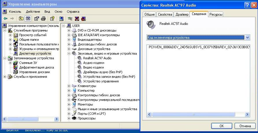Click the dialog help question mark button

[247, 5]
